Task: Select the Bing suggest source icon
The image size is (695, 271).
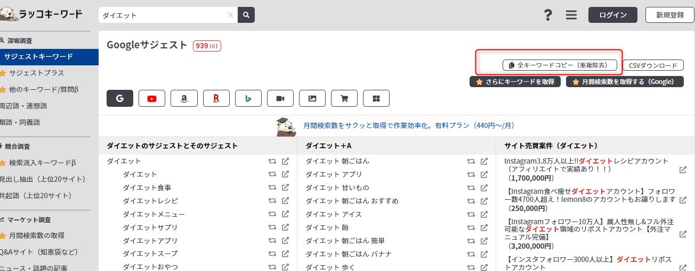Action: pos(248,98)
